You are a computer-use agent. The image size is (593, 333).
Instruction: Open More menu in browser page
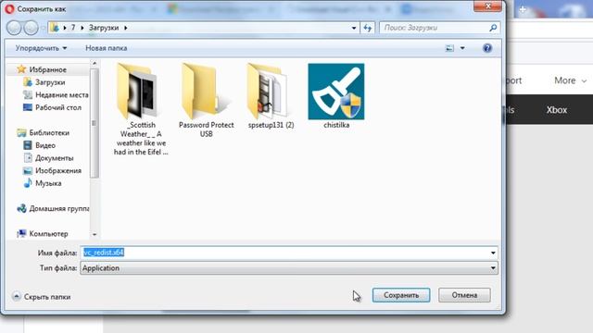tap(571, 80)
